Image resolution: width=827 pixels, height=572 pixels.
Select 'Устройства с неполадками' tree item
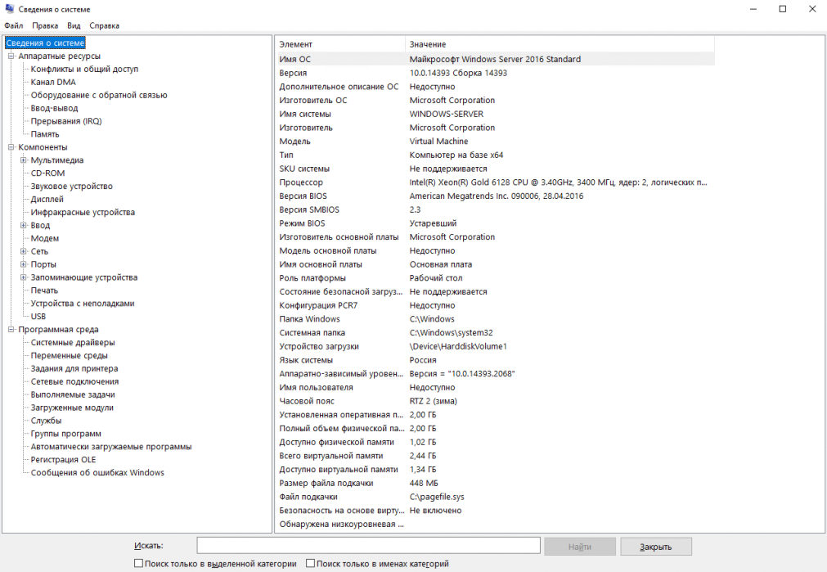pyautogui.click(x=83, y=304)
